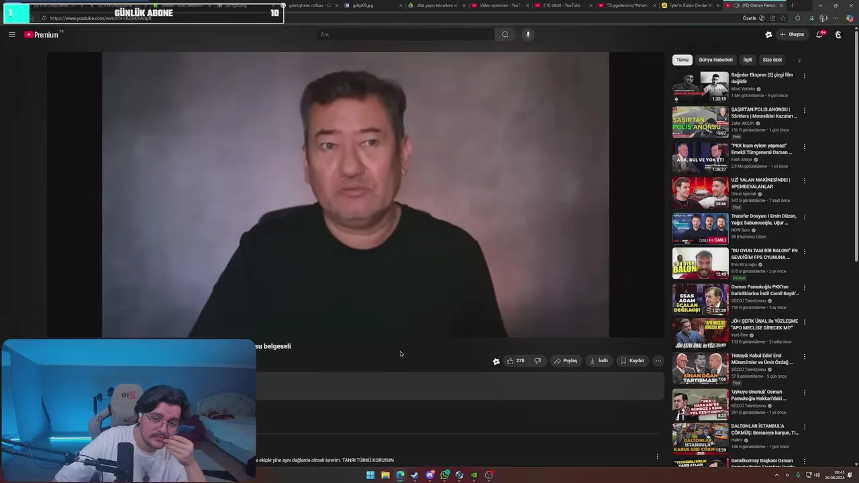
Task: Open Transfer Dosyası live thumbnail
Action: (700, 228)
